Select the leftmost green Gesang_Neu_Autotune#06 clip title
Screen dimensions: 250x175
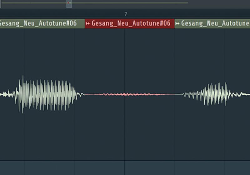pyautogui.click(x=38, y=23)
